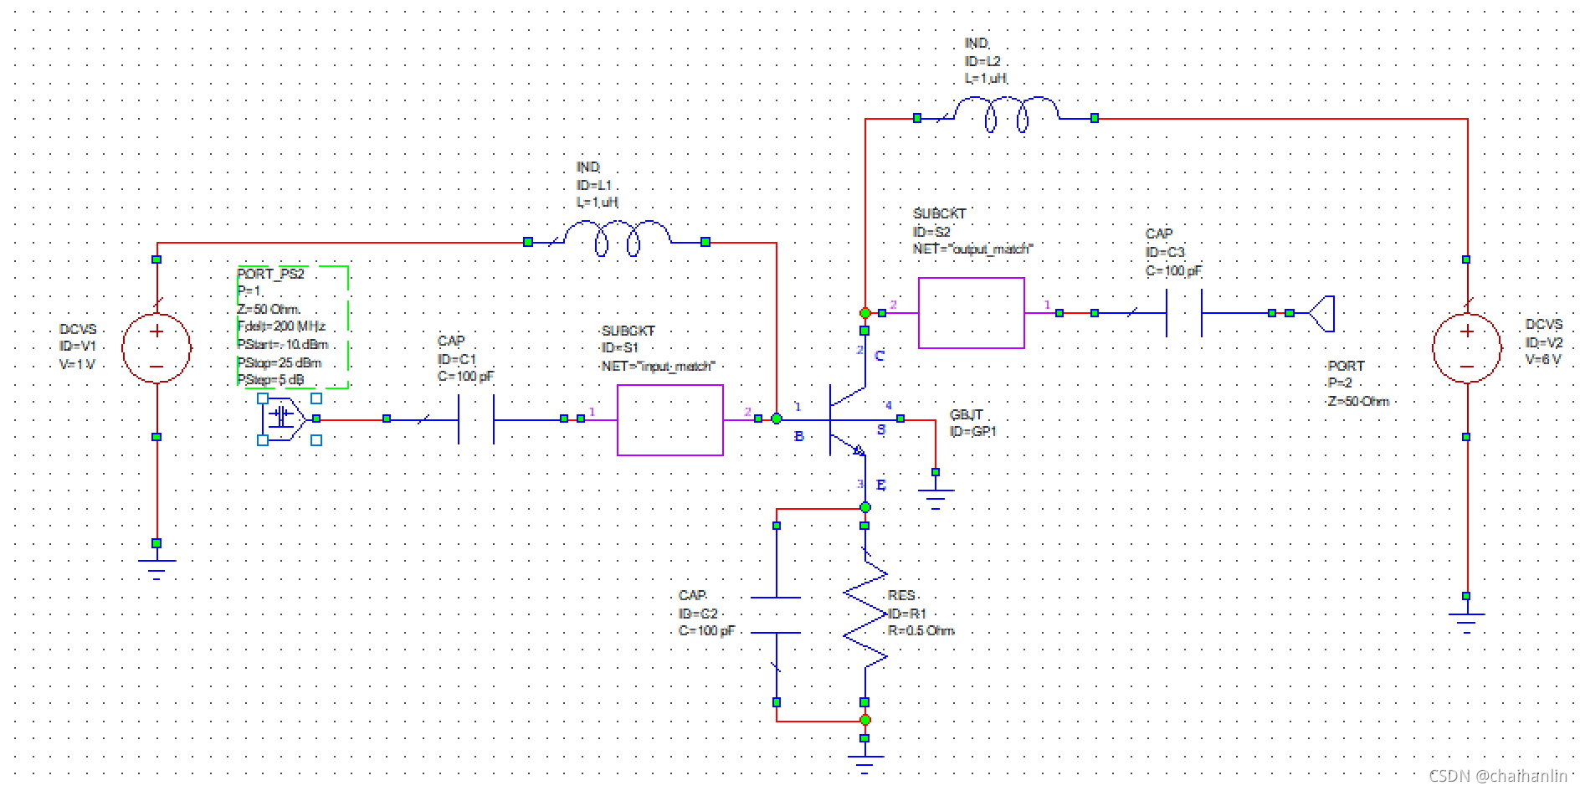1580x791 pixels.
Task: Click the ID=C3 label
Action: [1165, 252]
